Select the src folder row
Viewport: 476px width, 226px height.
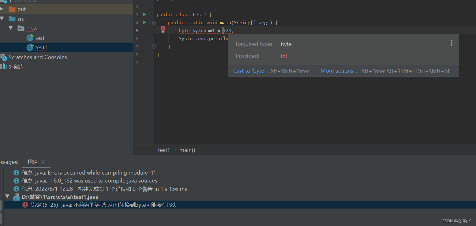(66, 19)
